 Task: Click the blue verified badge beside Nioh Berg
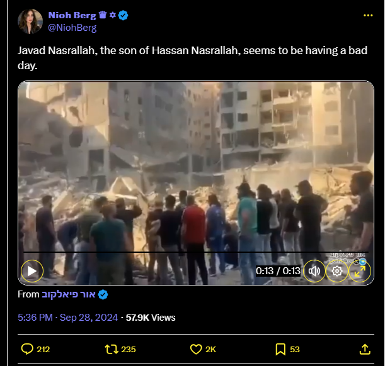click(123, 16)
